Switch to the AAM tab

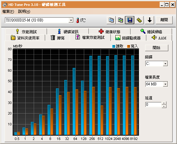point(159,38)
